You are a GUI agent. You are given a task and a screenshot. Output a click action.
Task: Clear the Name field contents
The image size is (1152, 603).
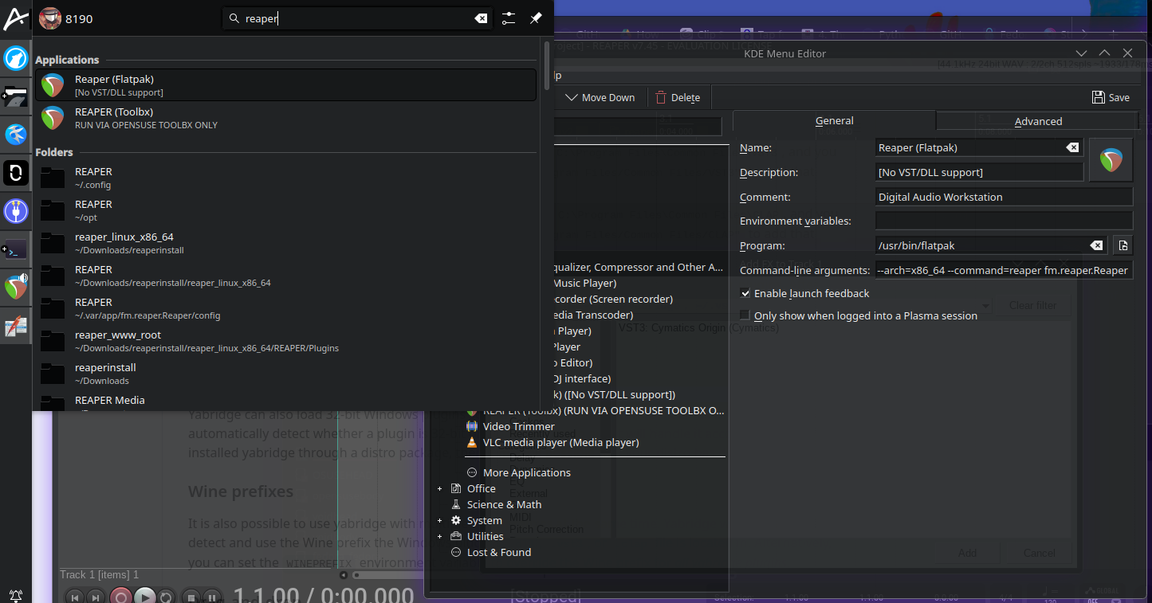pyautogui.click(x=1072, y=147)
